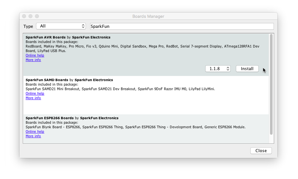Open Online help for SparkFun ESP8266 Boards
The width and height of the screenshot is (298, 179).
35,132
